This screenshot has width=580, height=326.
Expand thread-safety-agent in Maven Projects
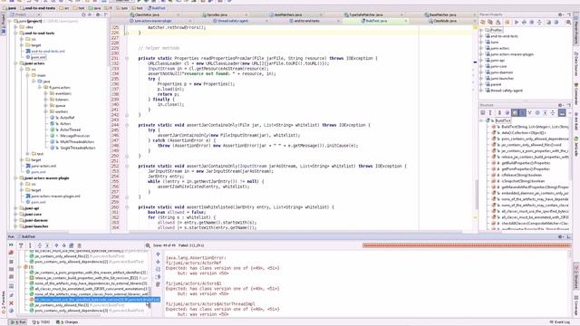coord(481,91)
